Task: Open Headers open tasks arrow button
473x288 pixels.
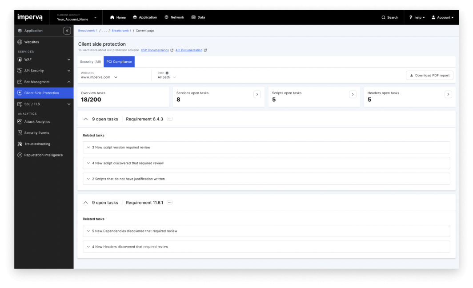Action: click(448, 94)
